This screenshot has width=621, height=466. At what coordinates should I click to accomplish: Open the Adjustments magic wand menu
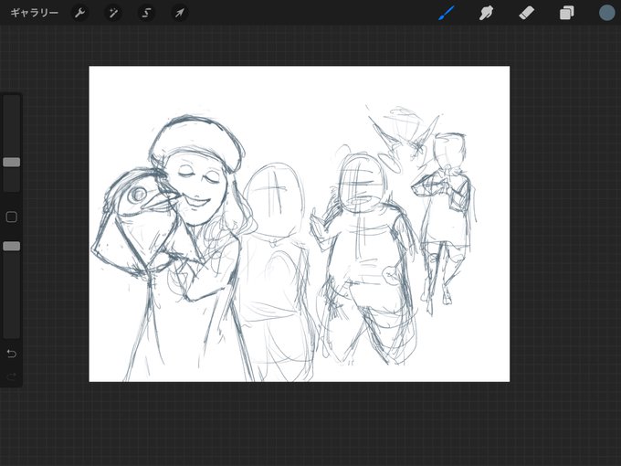(x=113, y=13)
